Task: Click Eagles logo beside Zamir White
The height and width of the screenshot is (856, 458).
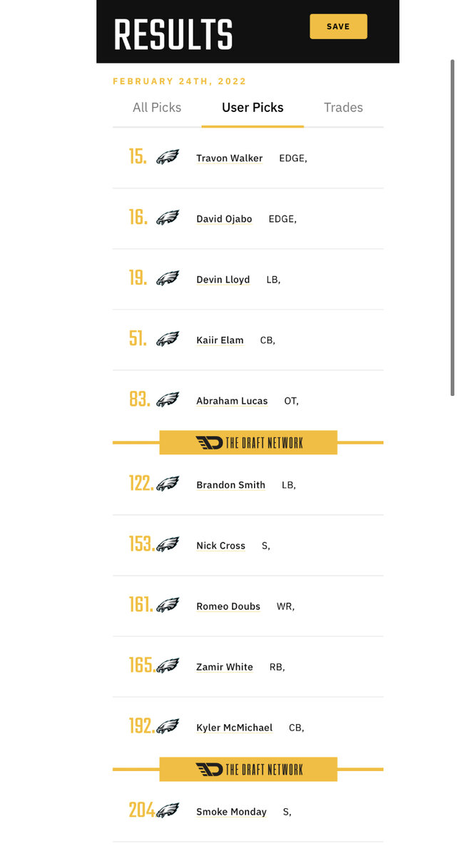Action: tap(168, 666)
